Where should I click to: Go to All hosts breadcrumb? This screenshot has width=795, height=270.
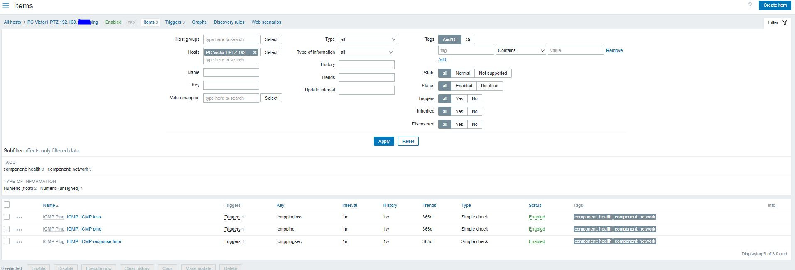click(x=12, y=22)
